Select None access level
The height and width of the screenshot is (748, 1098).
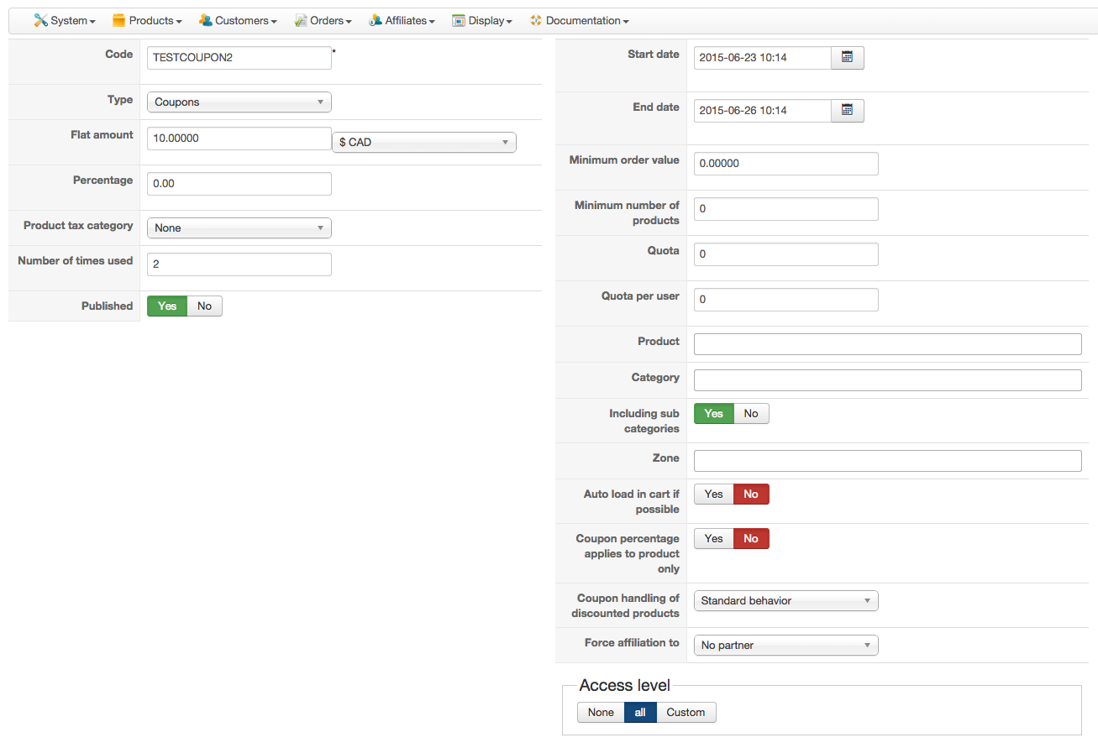601,713
